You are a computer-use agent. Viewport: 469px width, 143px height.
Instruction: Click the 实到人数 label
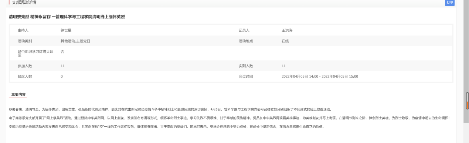(x=246, y=66)
